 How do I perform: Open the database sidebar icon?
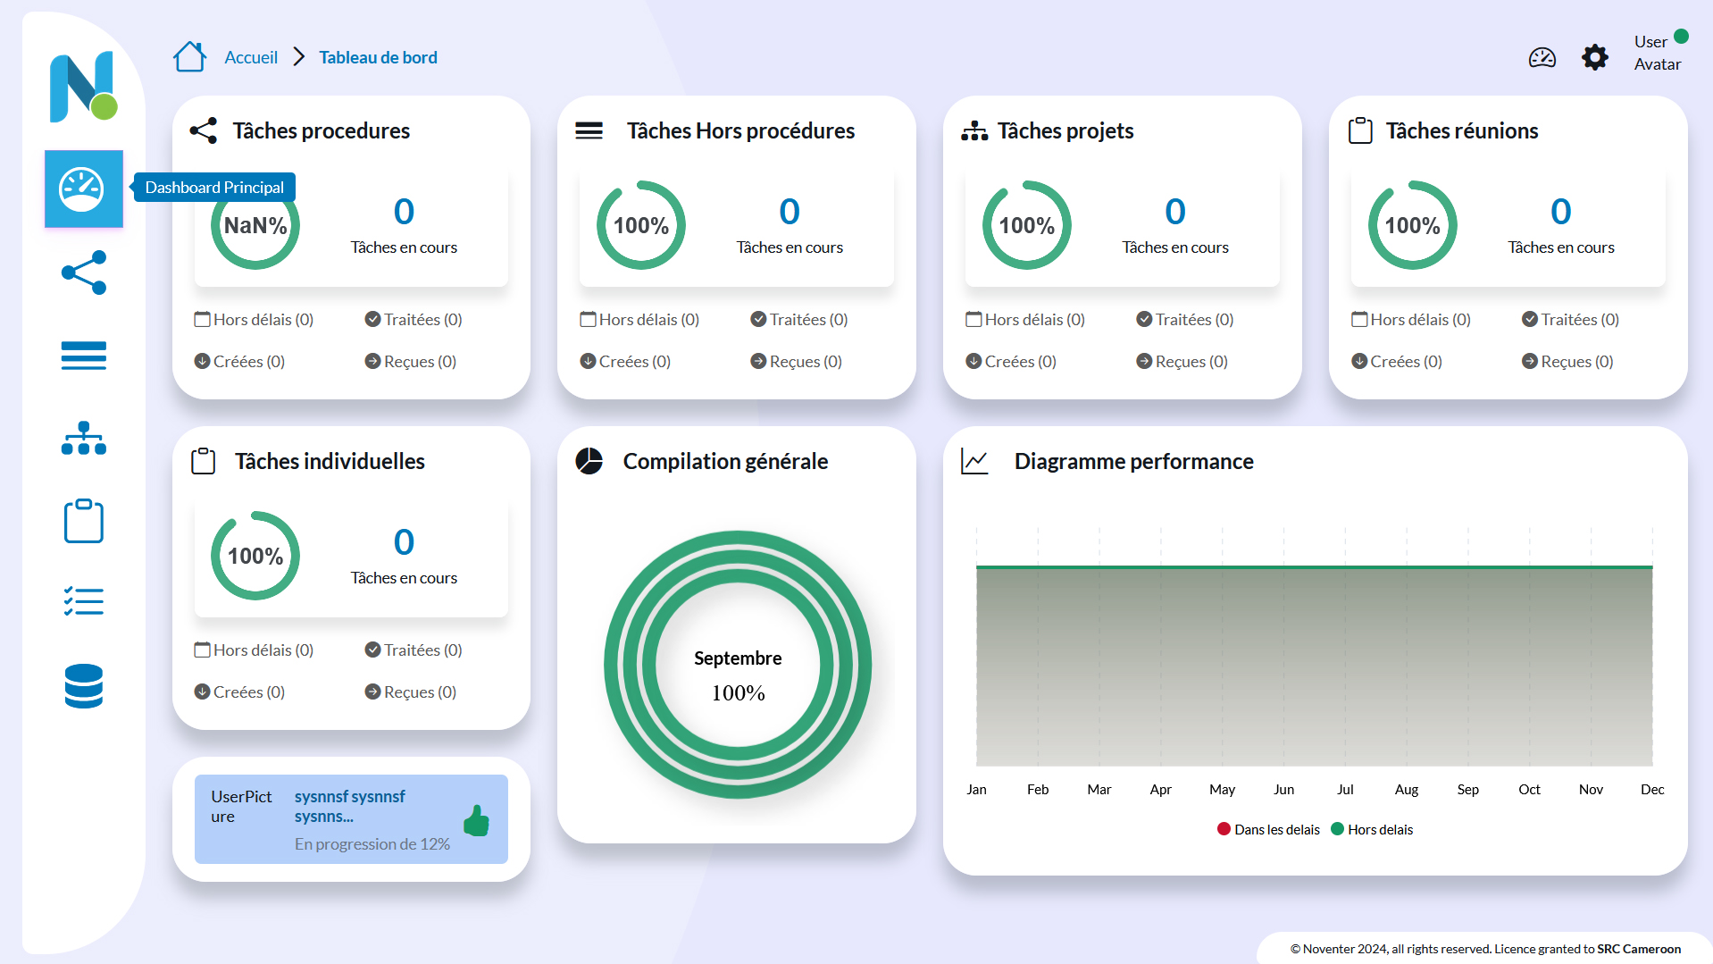pyautogui.click(x=83, y=686)
